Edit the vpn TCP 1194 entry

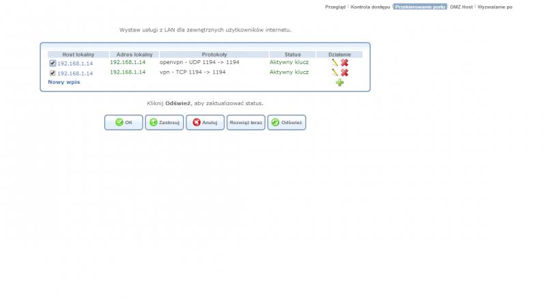click(x=334, y=72)
